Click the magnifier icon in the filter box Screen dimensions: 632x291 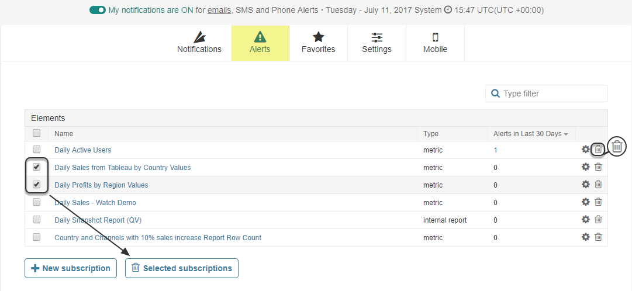pyautogui.click(x=496, y=93)
